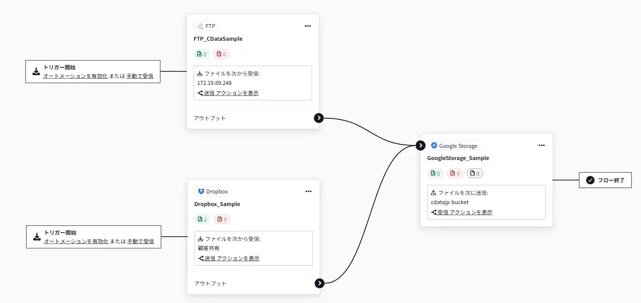
Task: Click オートメーションを有効化 link for Dropbox trigger
Action: click(x=76, y=241)
